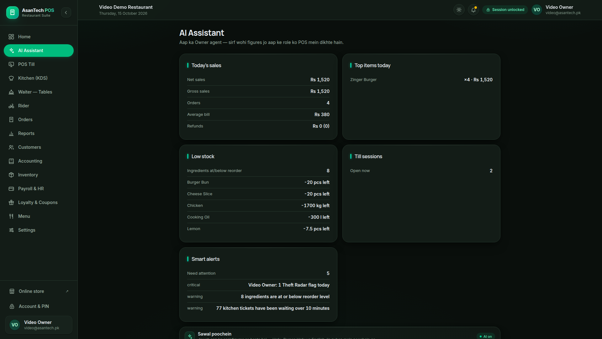Open Settings sliders icon

point(11,230)
